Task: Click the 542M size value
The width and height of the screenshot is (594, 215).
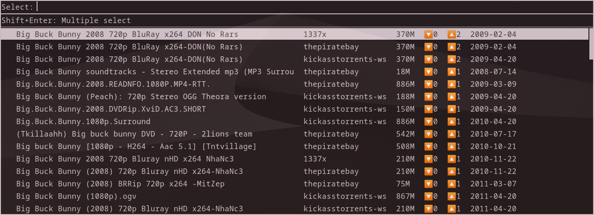Action: tap(405, 134)
